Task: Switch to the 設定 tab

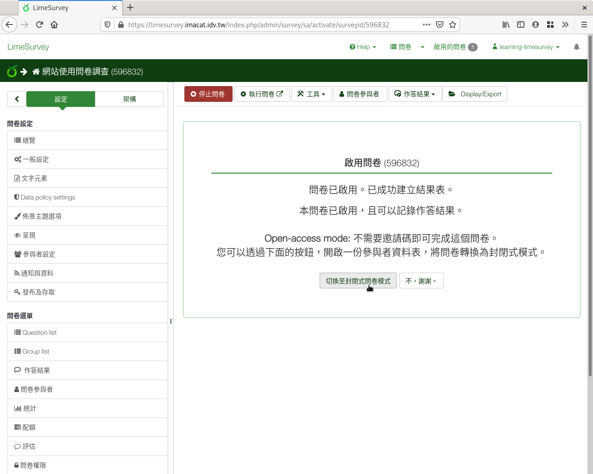Action: coord(61,99)
